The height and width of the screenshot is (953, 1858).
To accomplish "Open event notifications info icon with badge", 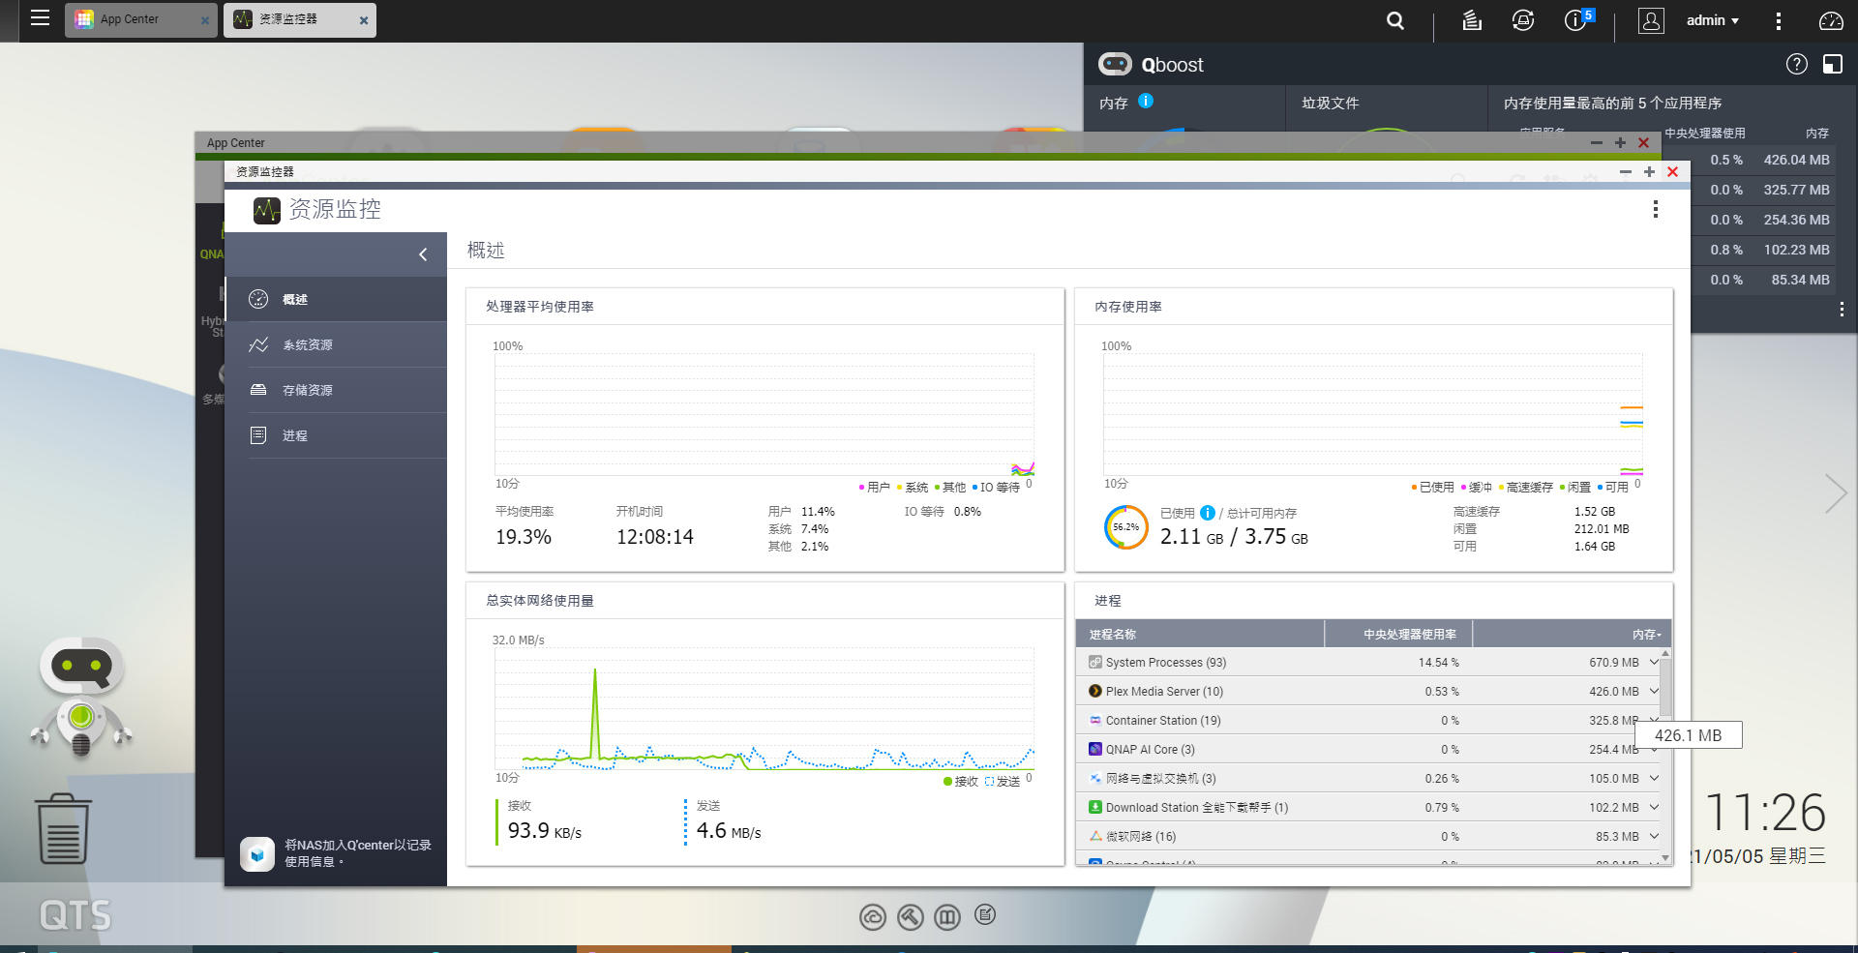I will 1575,20.
